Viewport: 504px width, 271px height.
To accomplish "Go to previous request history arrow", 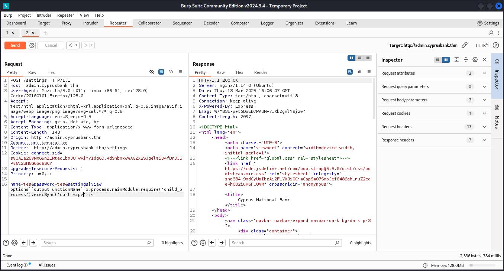I will (70, 45).
